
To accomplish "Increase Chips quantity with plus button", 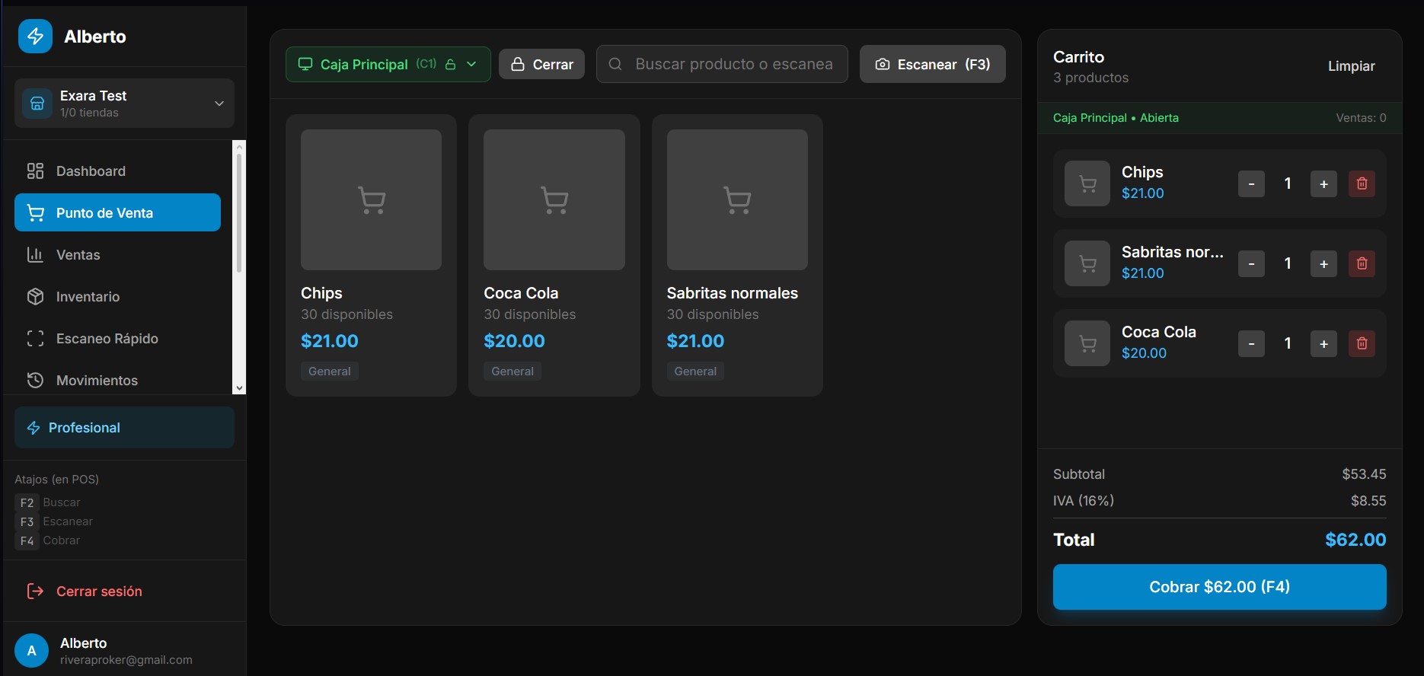I will click(x=1323, y=183).
